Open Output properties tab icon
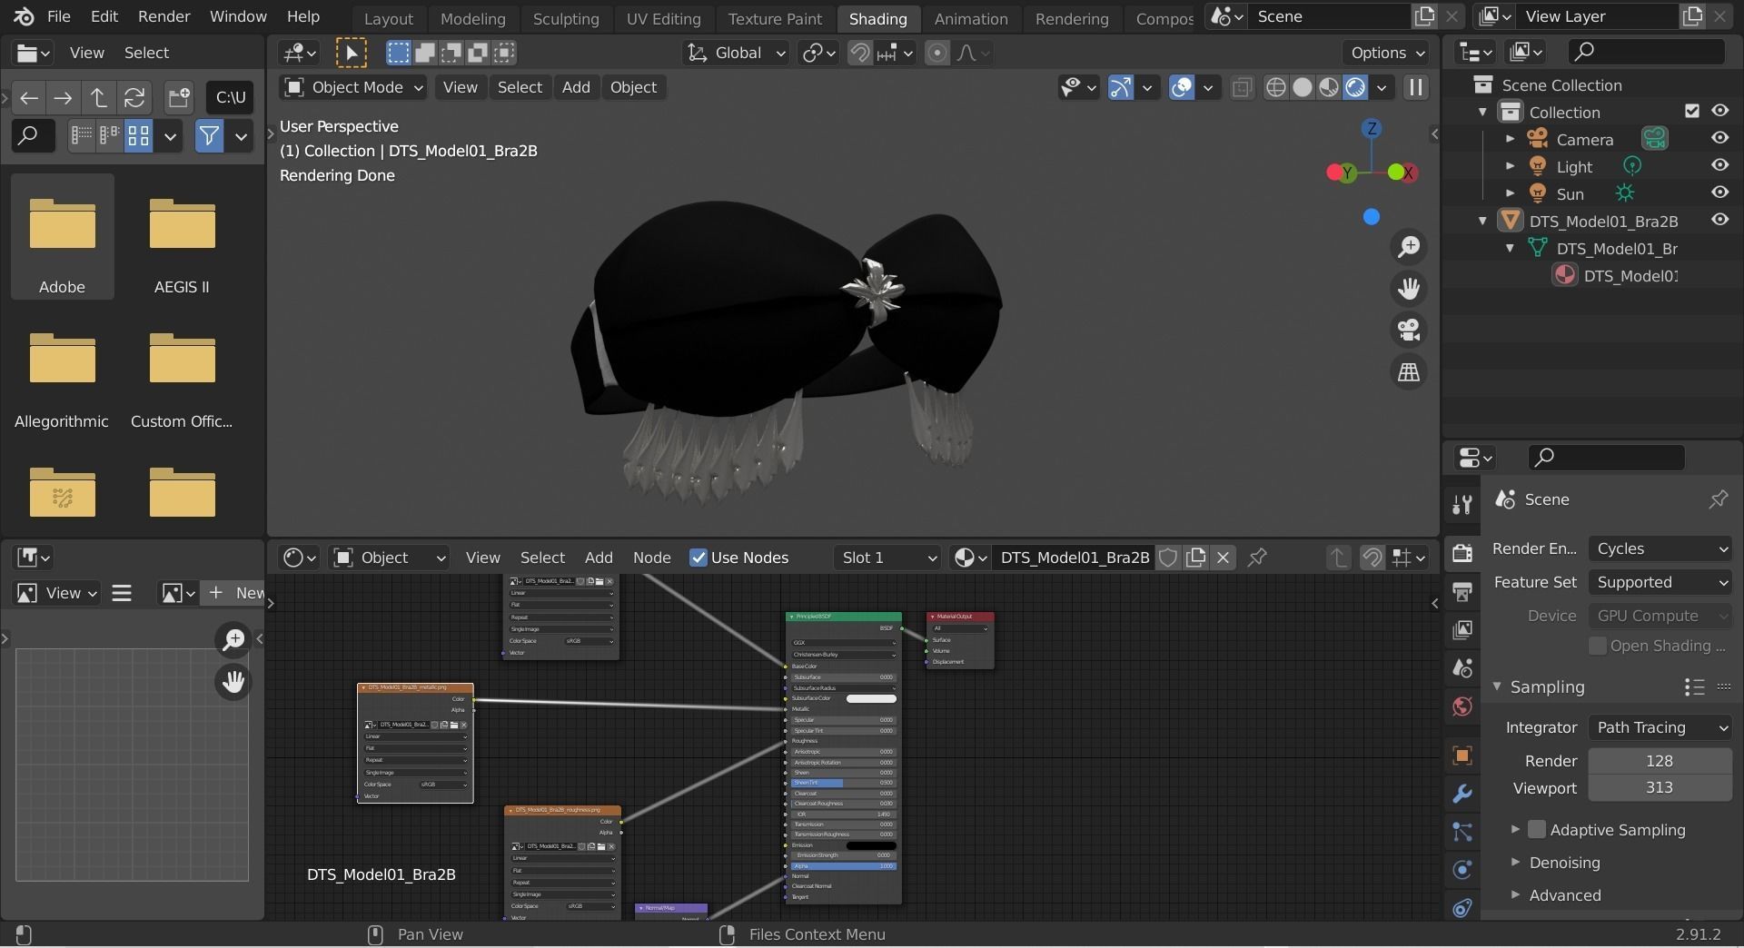 point(1462,591)
